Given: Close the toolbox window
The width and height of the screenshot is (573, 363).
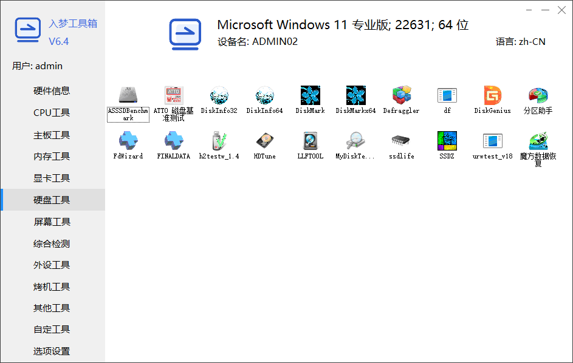Looking at the screenshot, I should 561,10.
